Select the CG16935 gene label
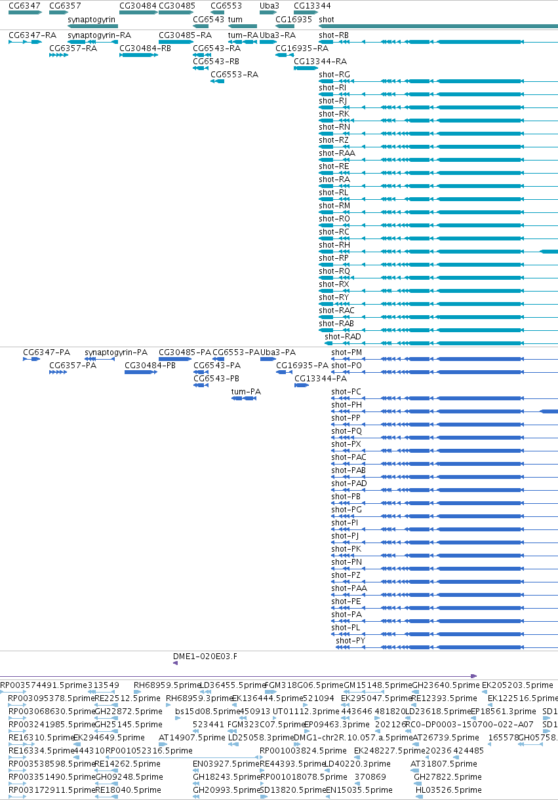The width and height of the screenshot is (558, 800). coord(294,20)
